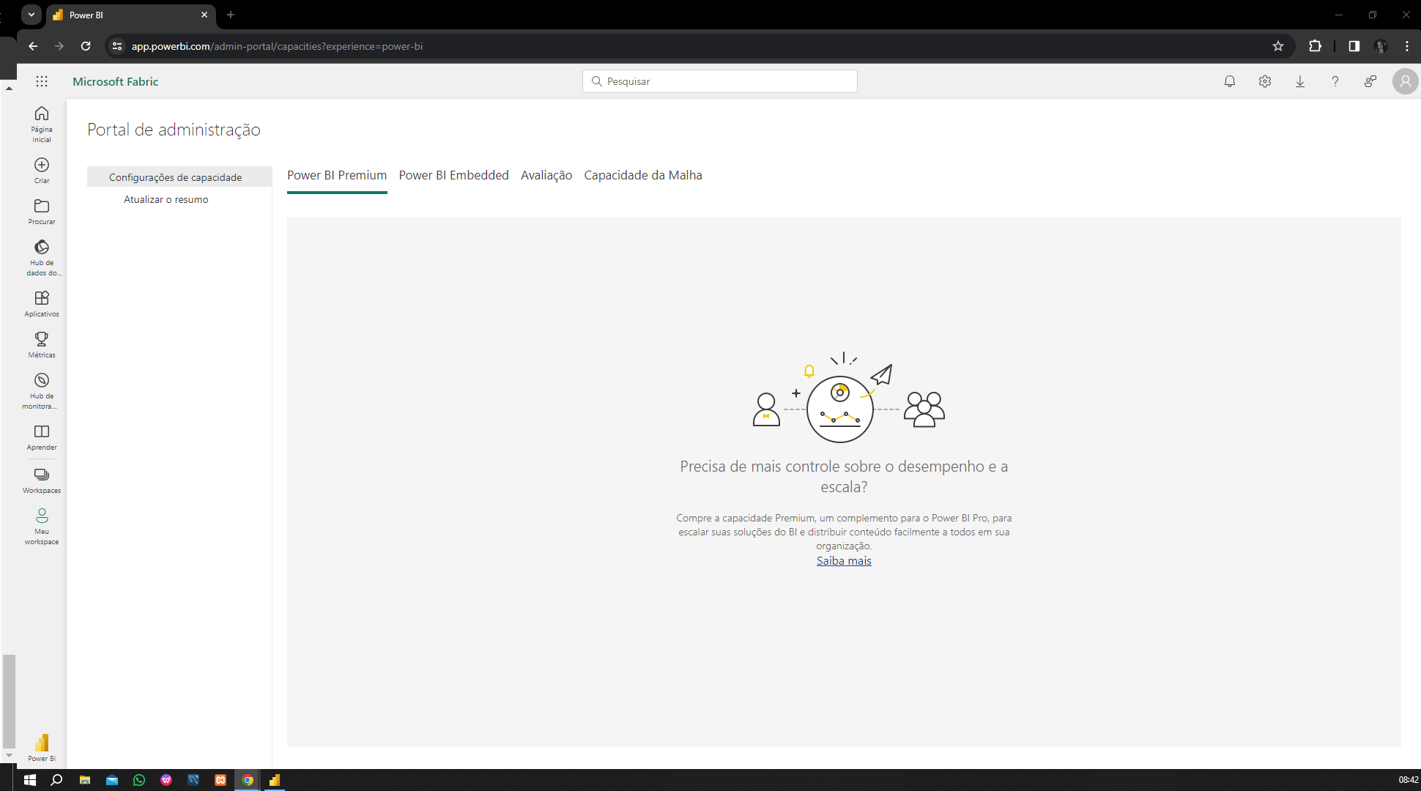Switch to Power BI Embedded tab
The image size is (1421, 791).
click(453, 175)
